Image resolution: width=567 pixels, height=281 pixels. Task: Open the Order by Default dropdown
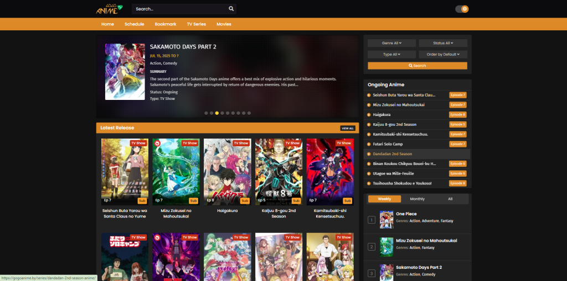[443, 55]
